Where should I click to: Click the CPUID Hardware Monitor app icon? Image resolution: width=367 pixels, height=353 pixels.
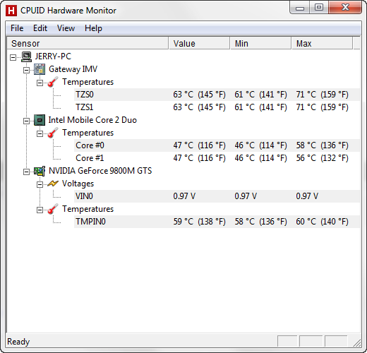pyautogui.click(x=11, y=11)
